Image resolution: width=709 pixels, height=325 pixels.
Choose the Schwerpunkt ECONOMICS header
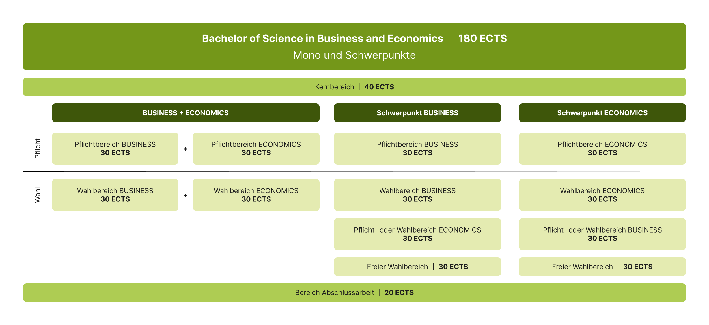point(602,113)
